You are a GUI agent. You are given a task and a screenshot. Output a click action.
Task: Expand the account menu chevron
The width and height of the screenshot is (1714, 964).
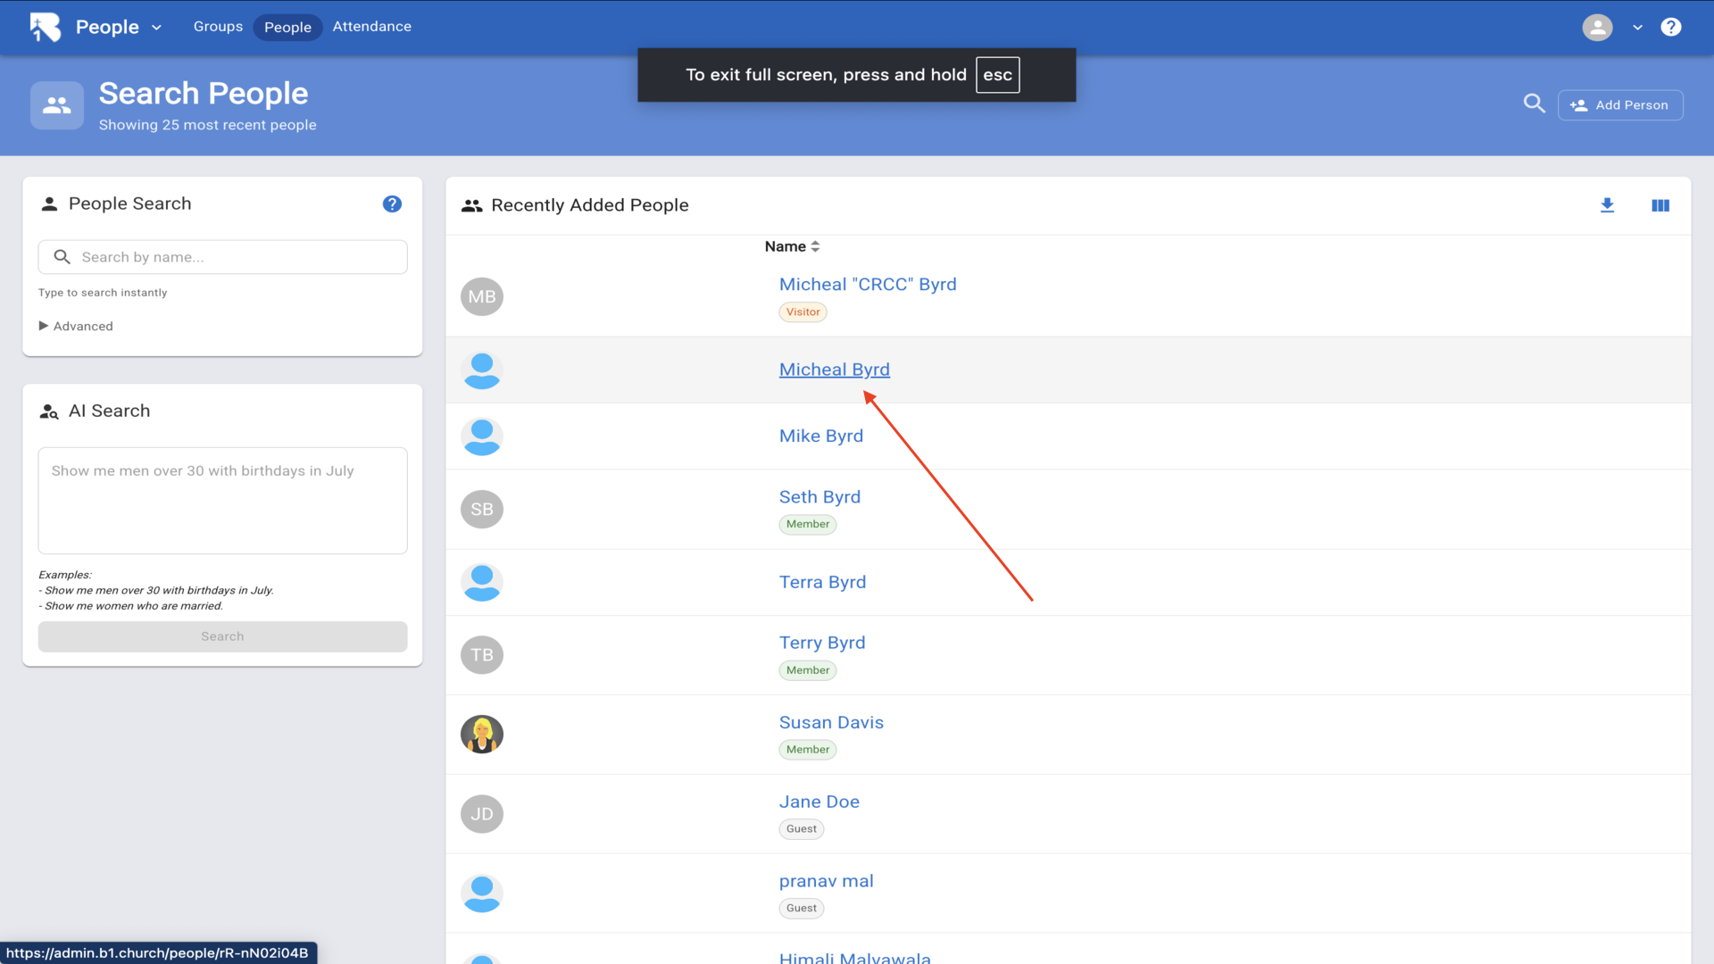pyautogui.click(x=1637, y=27)
